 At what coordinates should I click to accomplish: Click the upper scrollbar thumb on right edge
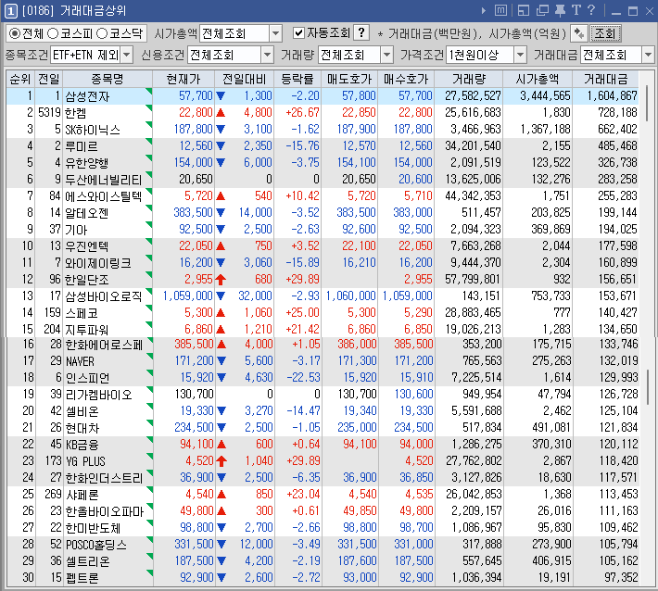point(647,102)
